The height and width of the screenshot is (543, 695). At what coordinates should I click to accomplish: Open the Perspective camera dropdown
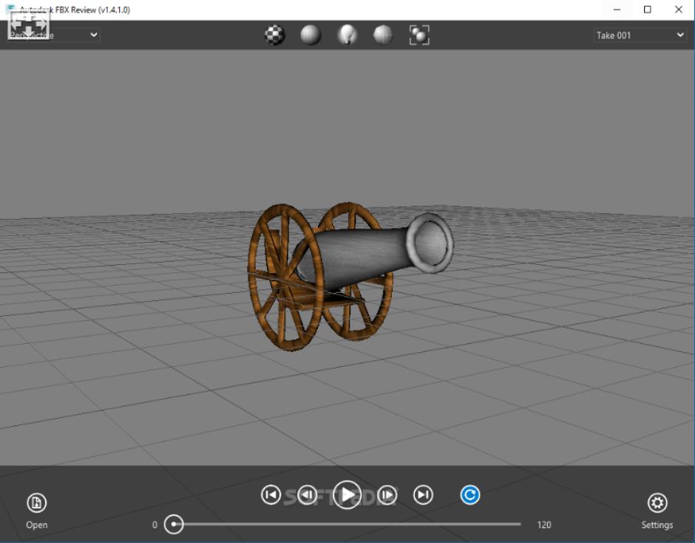[54, 35]
